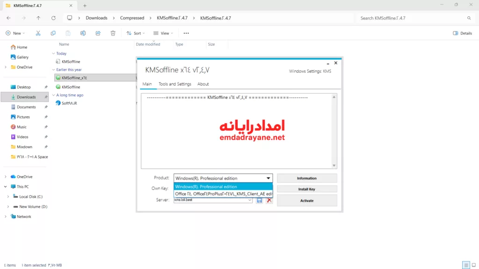Save the server address with the floppy disk icon
479x269 pixels.
[x=259, y=200]
